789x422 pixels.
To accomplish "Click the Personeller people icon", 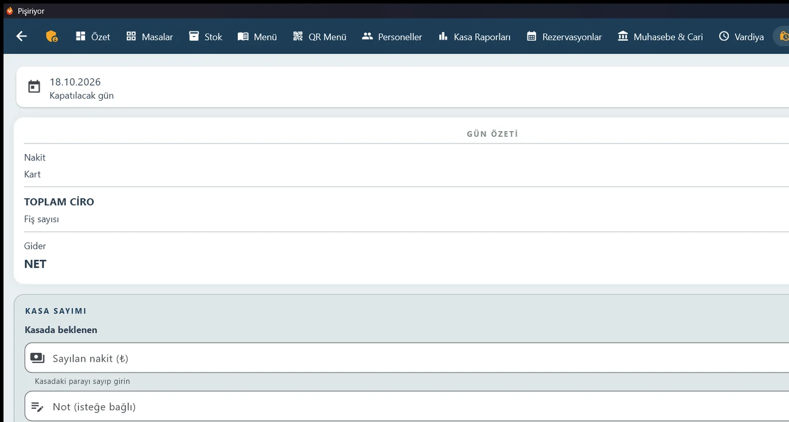I will click(x=367, y=37).
